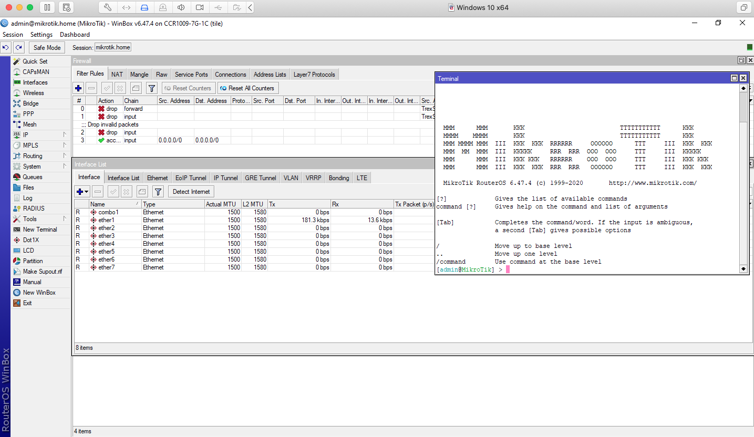Click Exit in the sidebar
This screenshot has width=754, height=437.
click(27, 303)
